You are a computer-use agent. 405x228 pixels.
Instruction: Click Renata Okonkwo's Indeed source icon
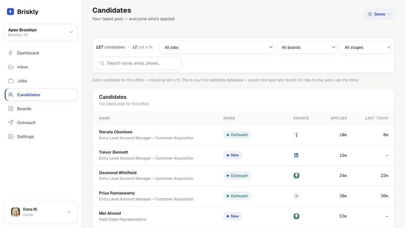(x=296, y=135)
